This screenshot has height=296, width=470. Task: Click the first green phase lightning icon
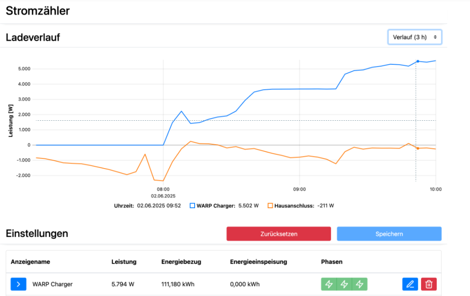point(329,284)
